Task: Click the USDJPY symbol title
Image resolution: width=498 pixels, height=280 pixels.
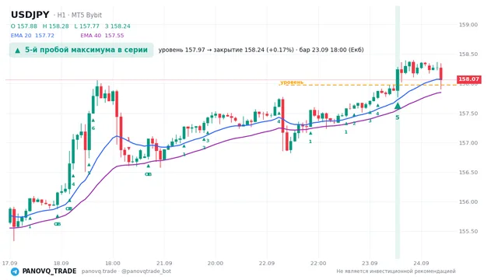Action: pos(30,15)
